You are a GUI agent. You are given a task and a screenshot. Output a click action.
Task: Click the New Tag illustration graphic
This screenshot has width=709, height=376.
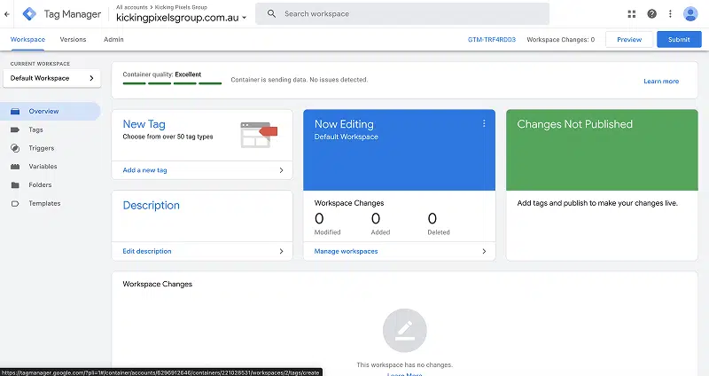click(x=259, y=135)
